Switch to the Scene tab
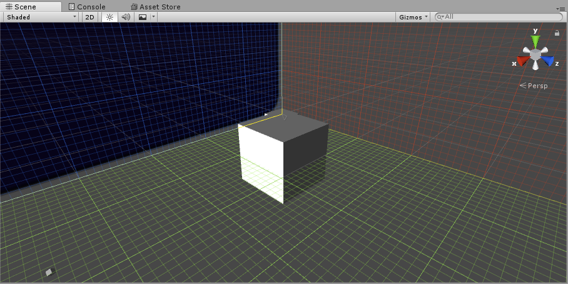This screenshot has height=284, width=568. pyautogui.click(x=31, y=6)
